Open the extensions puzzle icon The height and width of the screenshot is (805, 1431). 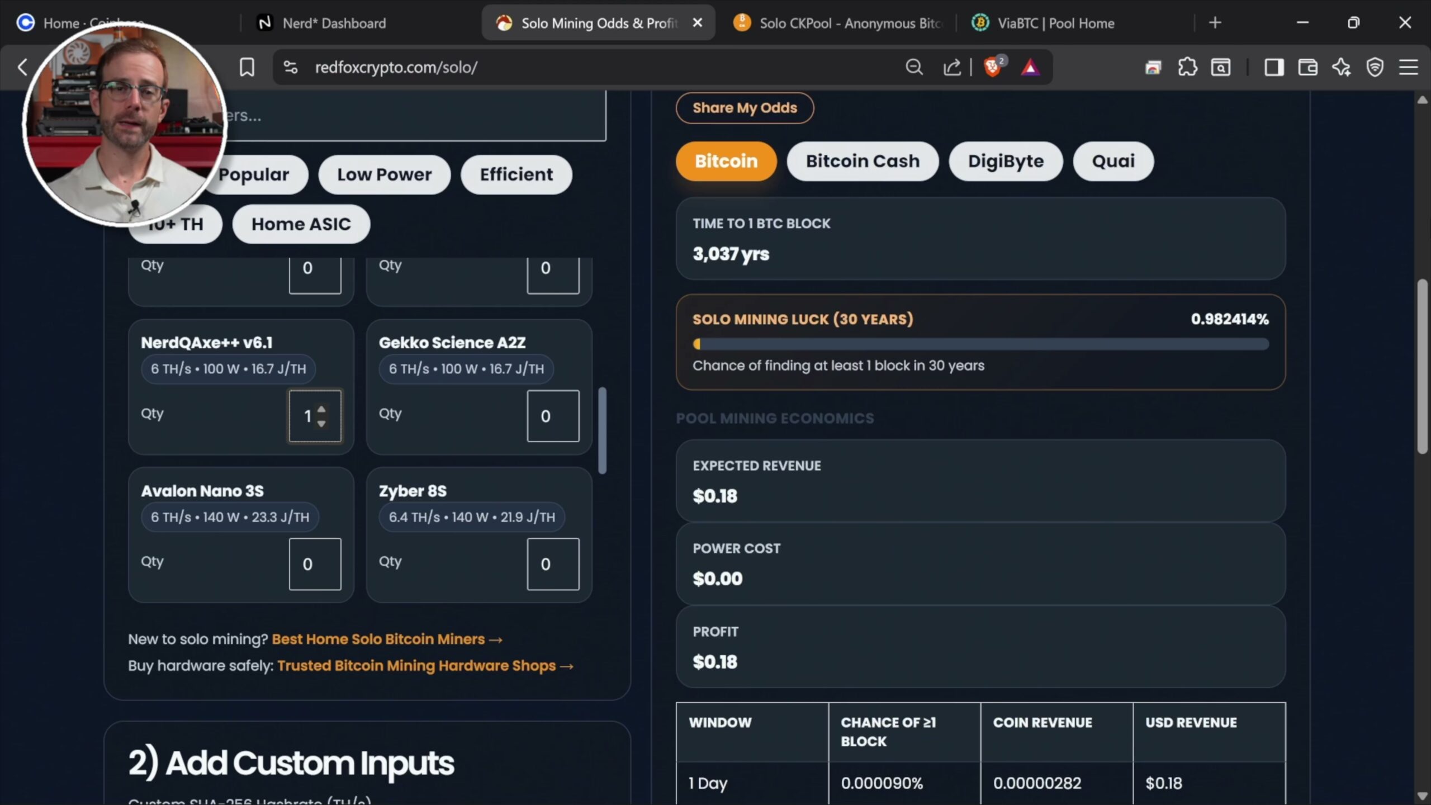pos(1187,67)
